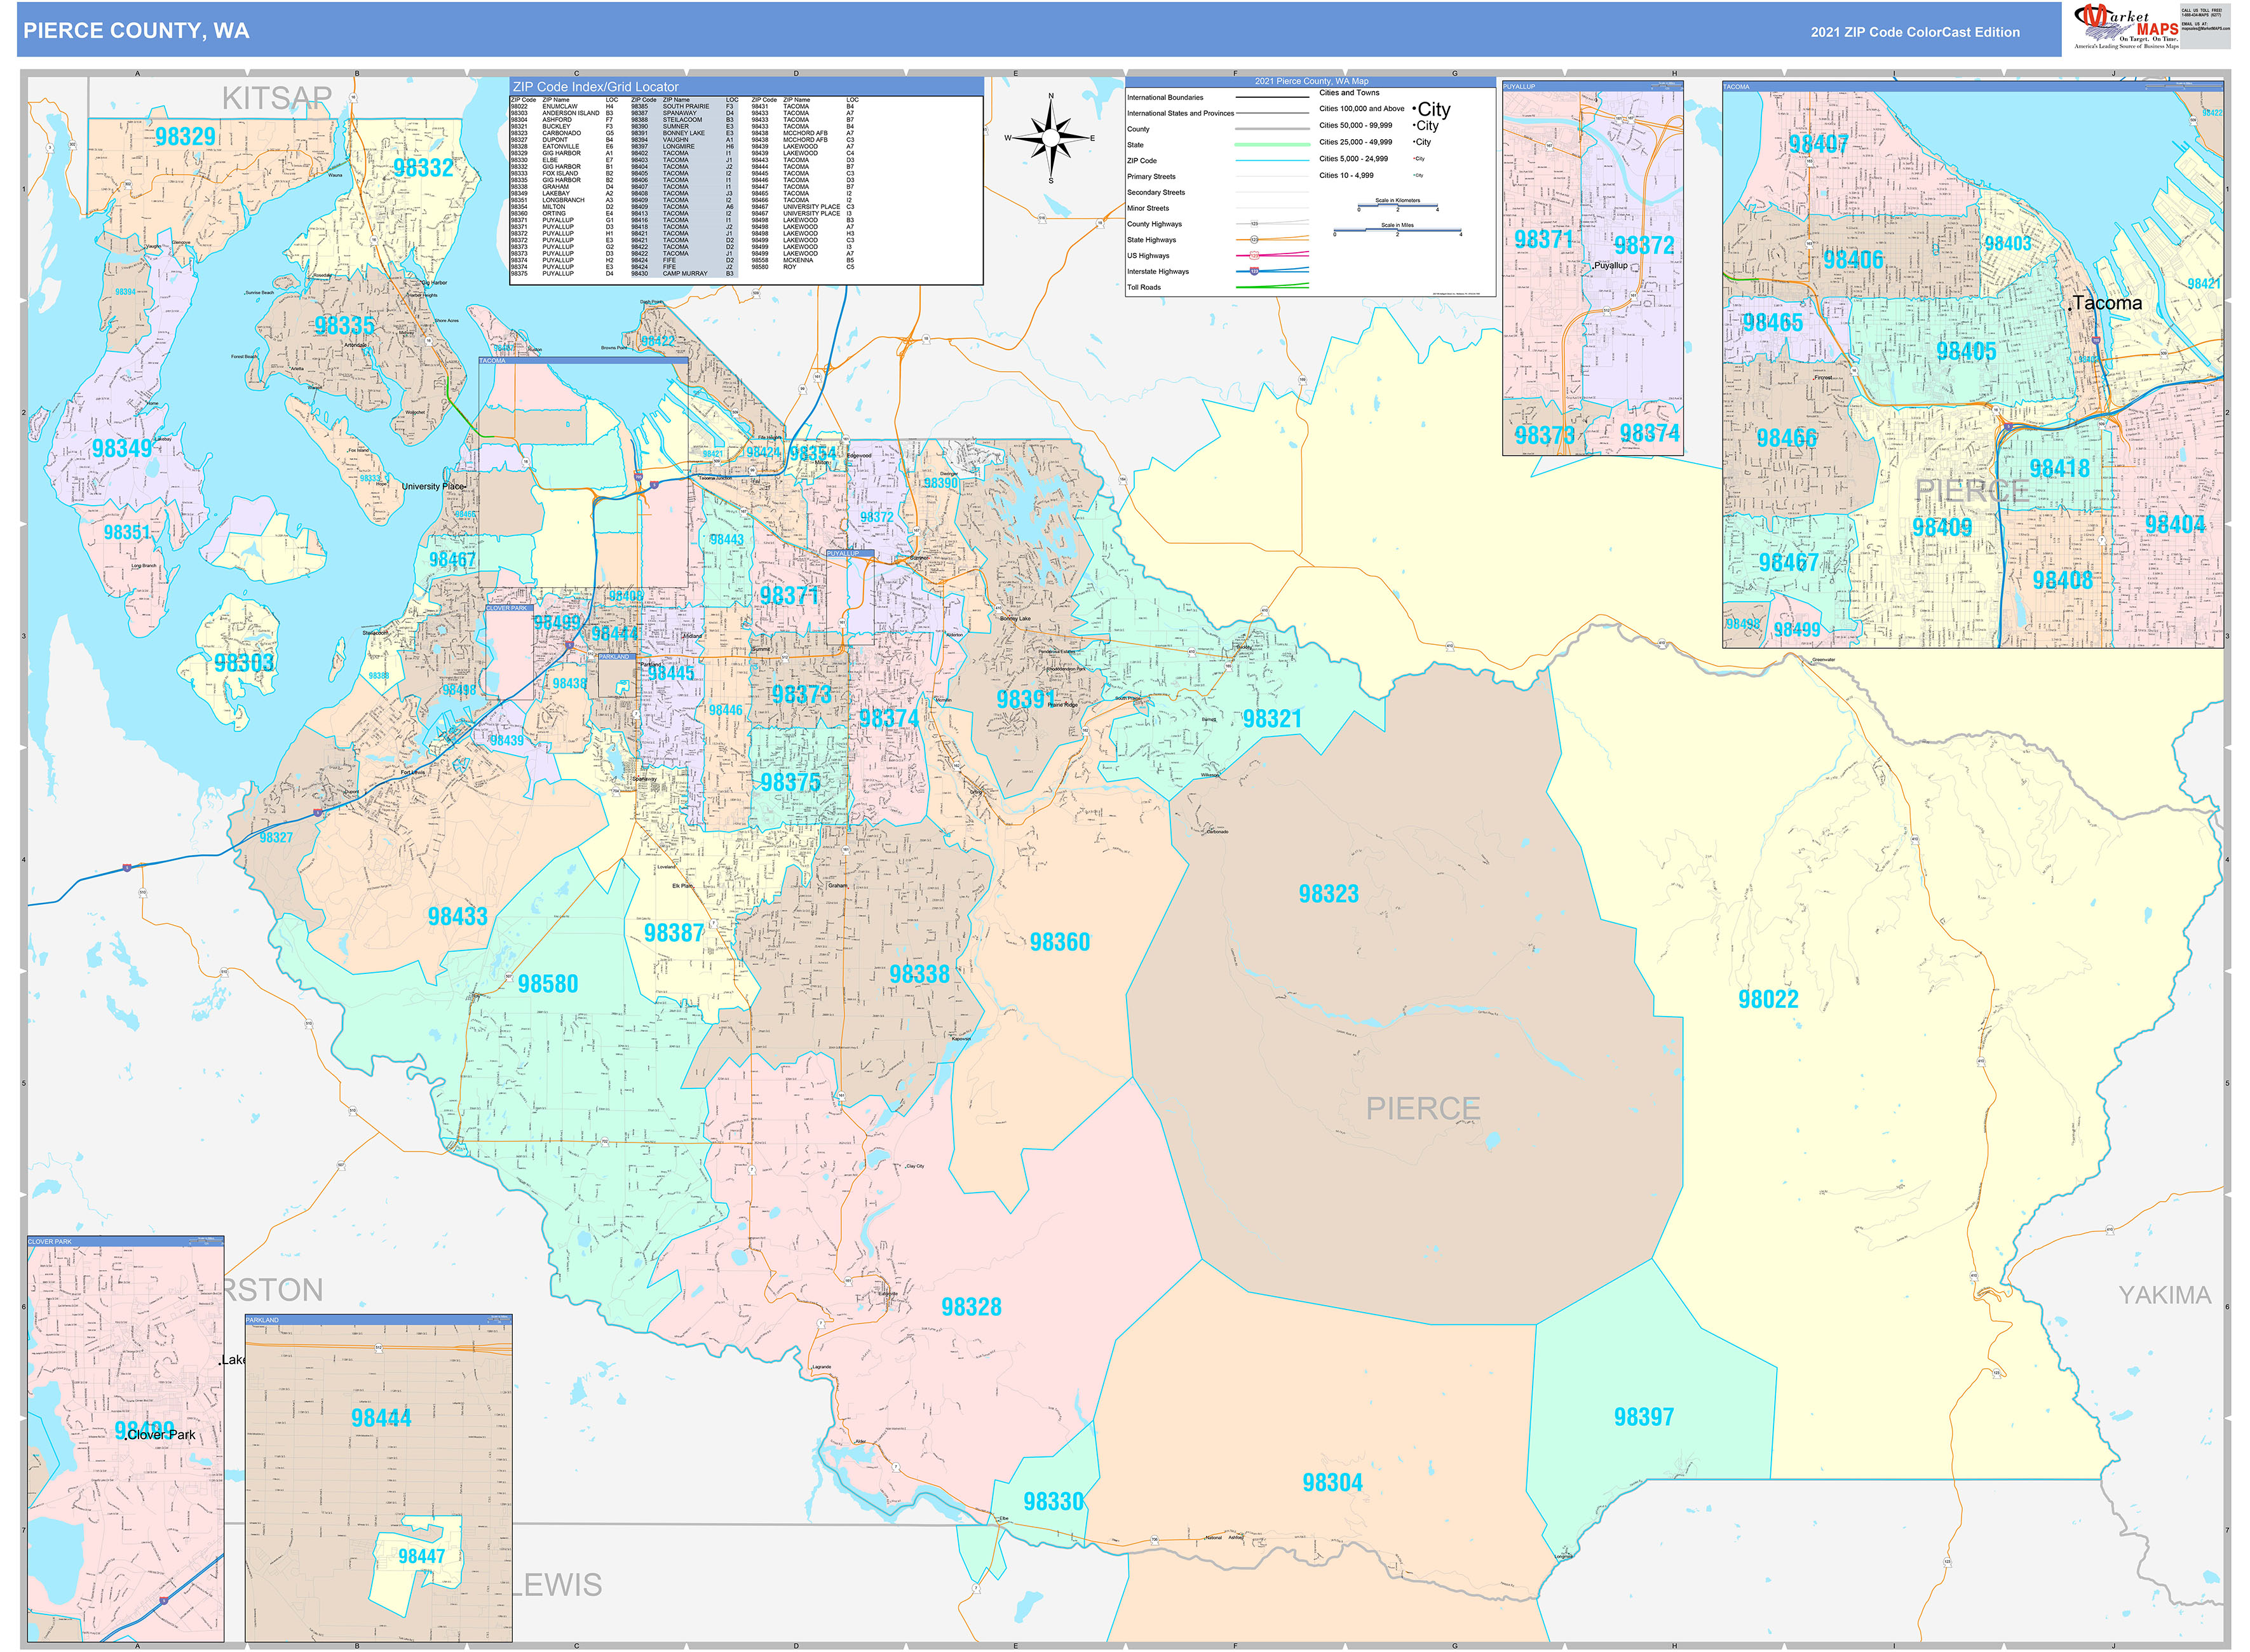The height and width of the screenshot is (1652, 2250).
Task: Click the Scale in Miles bar
Action: coord(1397,231)
